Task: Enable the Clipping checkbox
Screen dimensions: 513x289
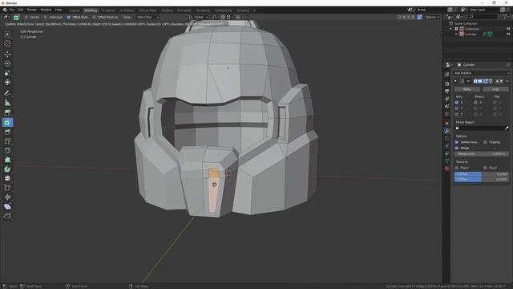Action: pos(485,142)
